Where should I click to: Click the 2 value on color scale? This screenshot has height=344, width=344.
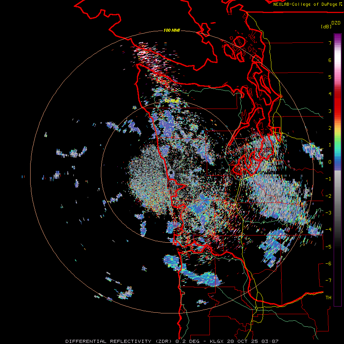pyautogui.click(x=330, y=128)
